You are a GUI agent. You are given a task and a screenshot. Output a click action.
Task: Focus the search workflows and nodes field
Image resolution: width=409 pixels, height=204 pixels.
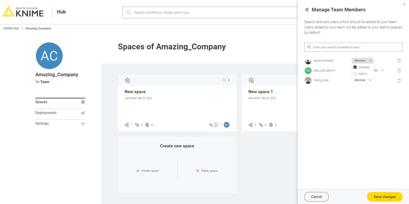(x=210, y=12)
